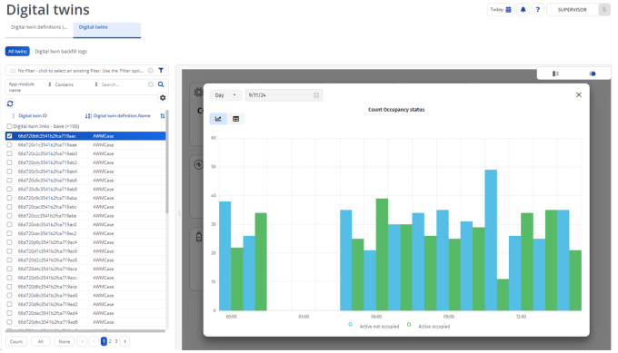
Task: Open list settings gear icon
Action: coord(163,98)
